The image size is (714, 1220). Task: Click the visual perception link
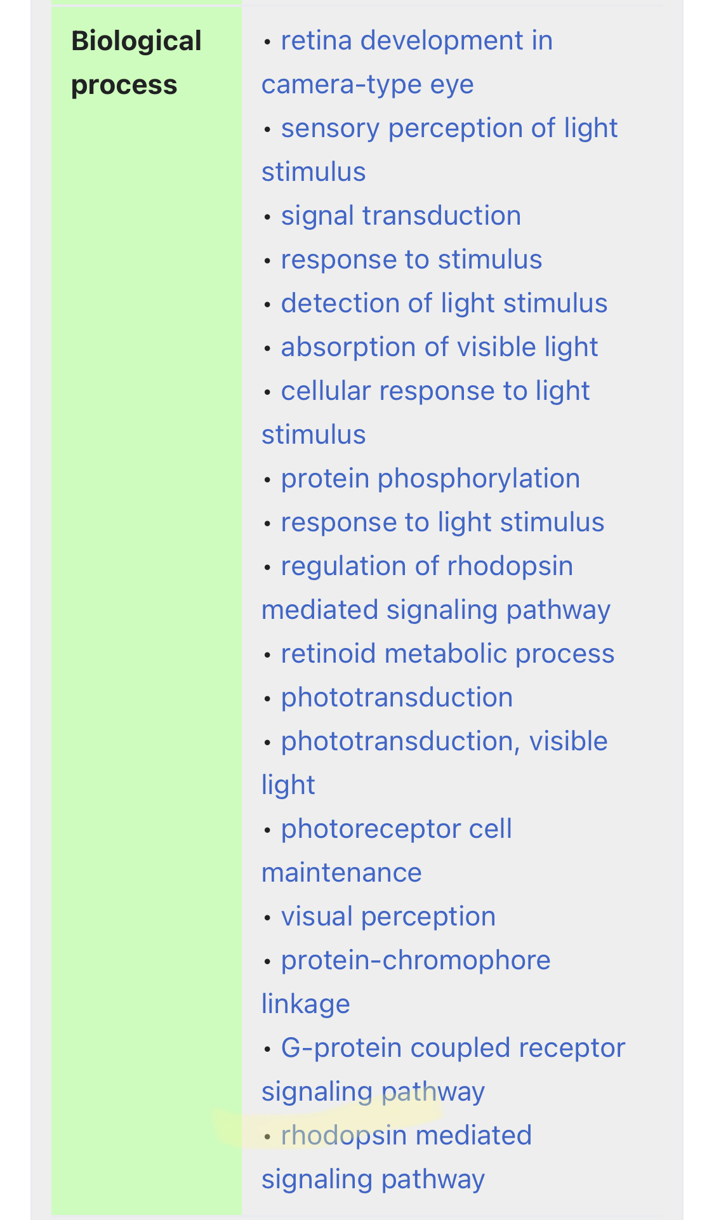[388, 917]
